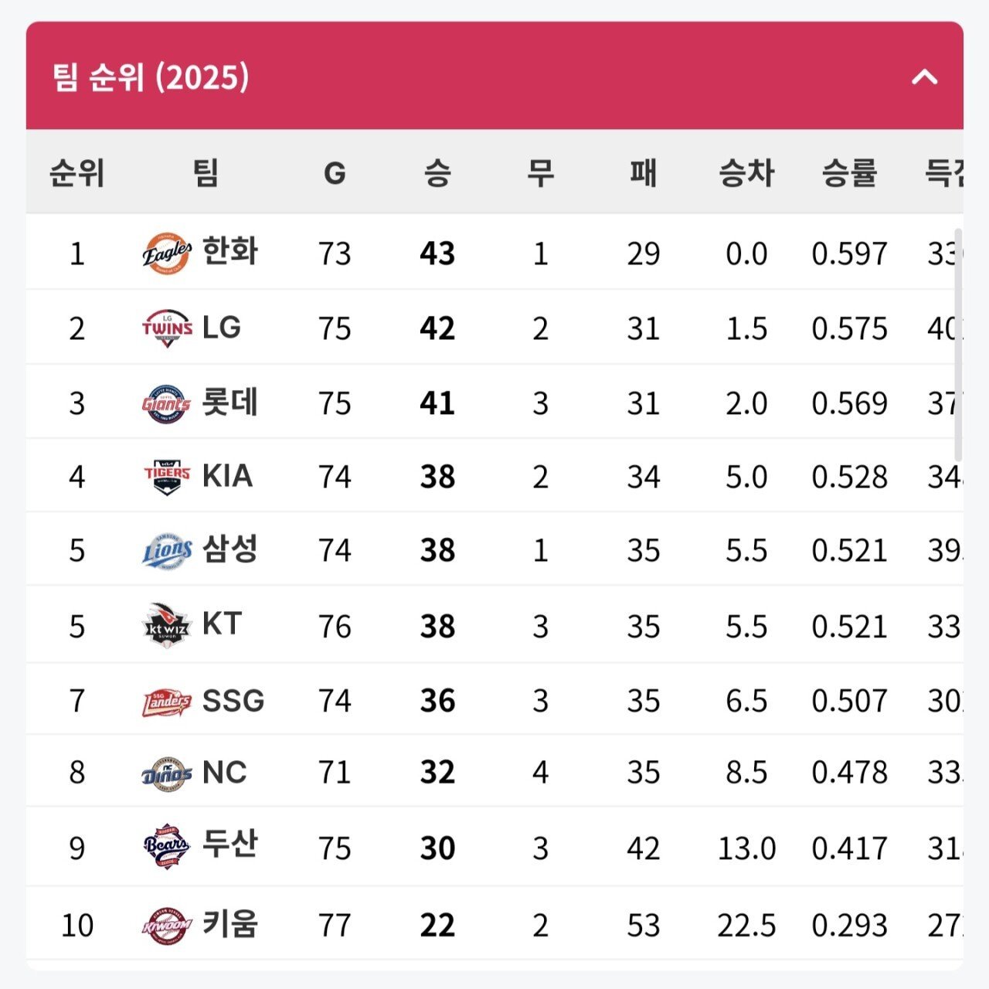This screenshot has height=989, width=989.
Task: Click the SSG Landers team logo
Action: click(167, 701)
